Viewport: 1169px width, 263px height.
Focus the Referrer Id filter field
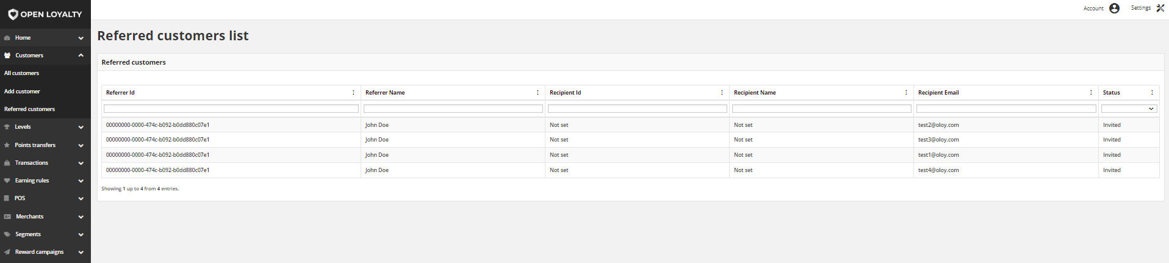point(231,109)
